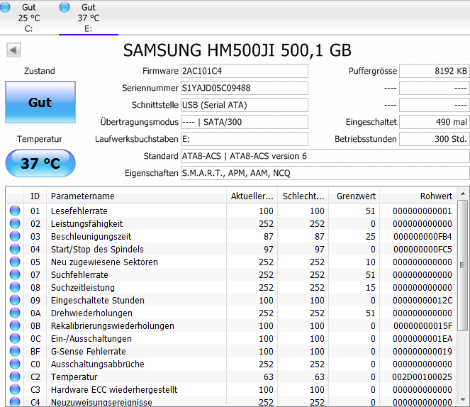The width and height of the screenshot is (470, 407).
Task: Click the scrollbar up arrow of SMART list
Action: point(463,194)
